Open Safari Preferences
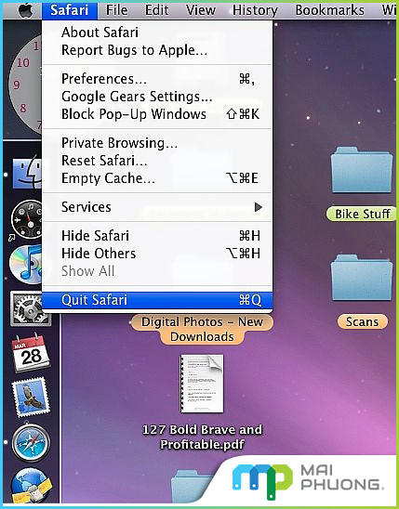The height and width of the screenshot is (509, 399). point(157,79)
